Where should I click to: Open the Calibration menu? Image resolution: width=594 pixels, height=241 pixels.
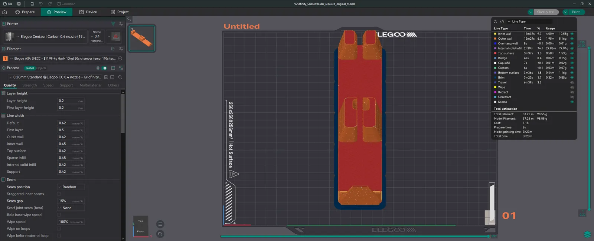coord(66,4)
